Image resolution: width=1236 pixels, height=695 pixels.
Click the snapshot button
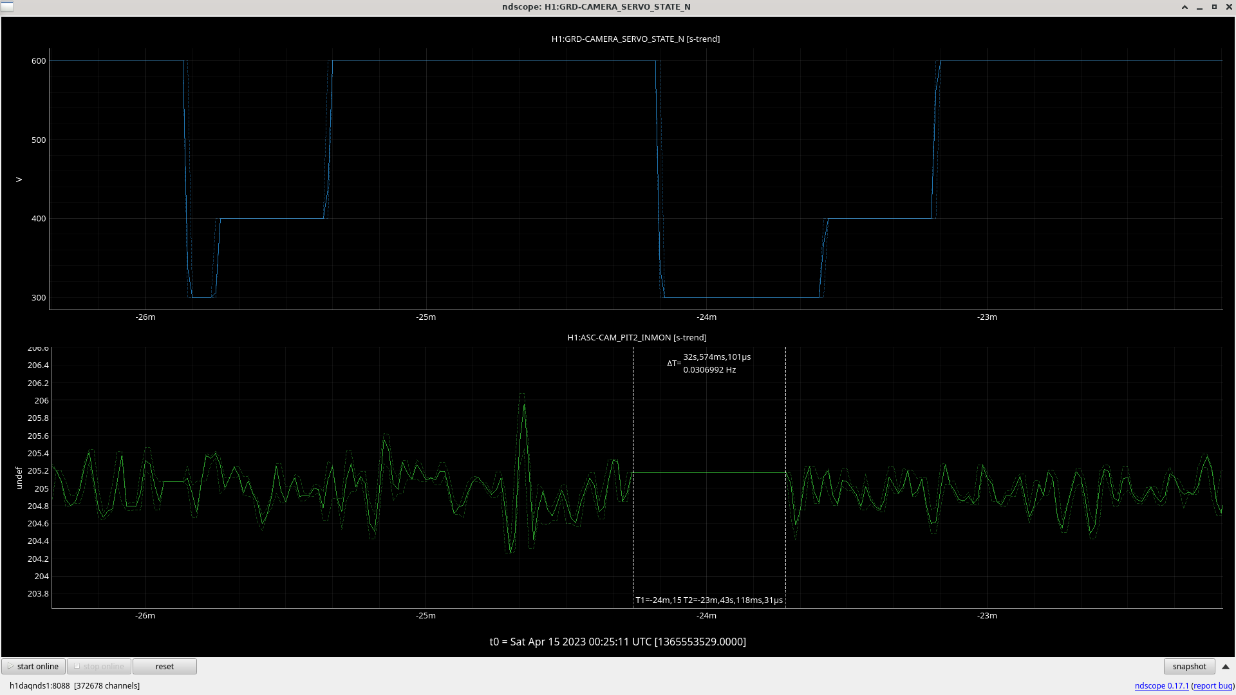1189,666
